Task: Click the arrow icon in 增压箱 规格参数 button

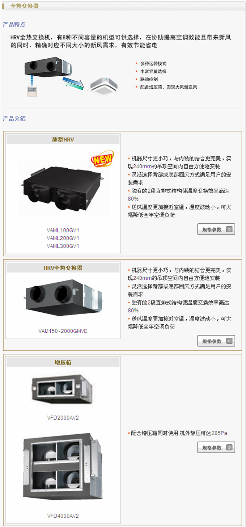Action: click(x=229, y=447)
